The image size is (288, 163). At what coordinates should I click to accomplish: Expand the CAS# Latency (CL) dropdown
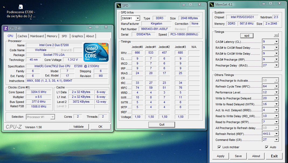tap(276, 42)
